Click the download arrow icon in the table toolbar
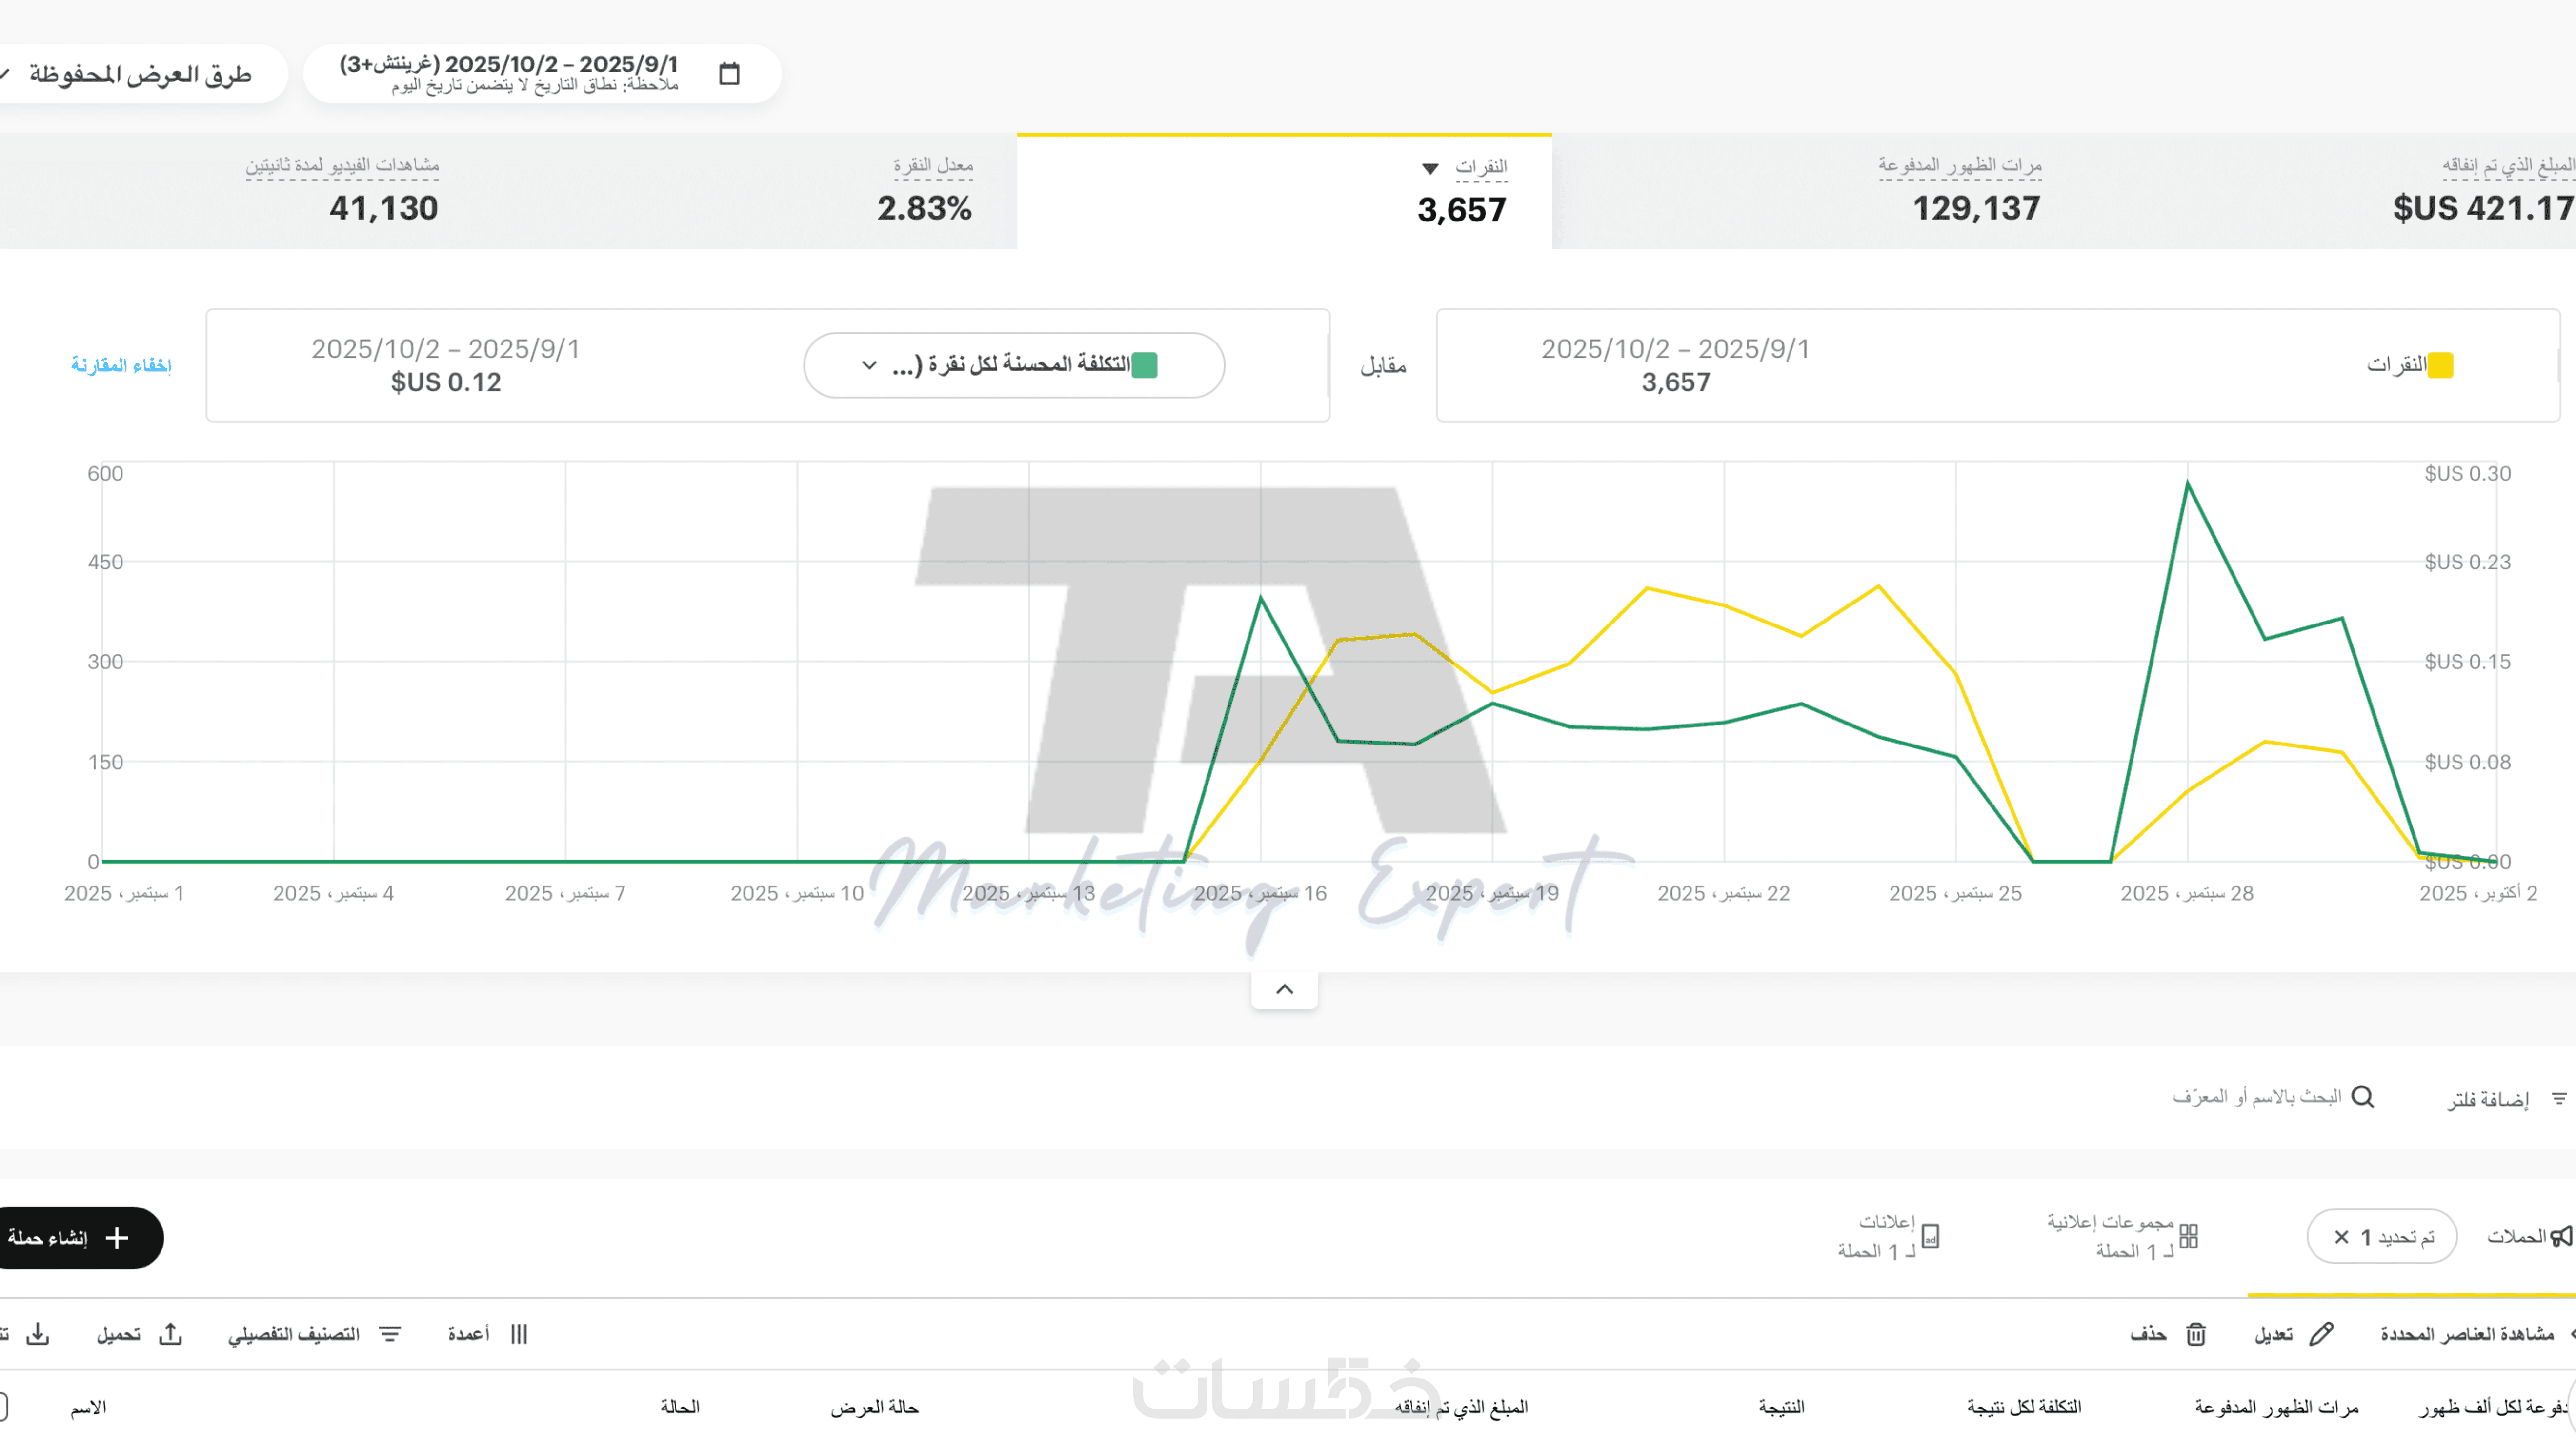Screen dimensions: 2576x1449 [x=37, y=1334]
